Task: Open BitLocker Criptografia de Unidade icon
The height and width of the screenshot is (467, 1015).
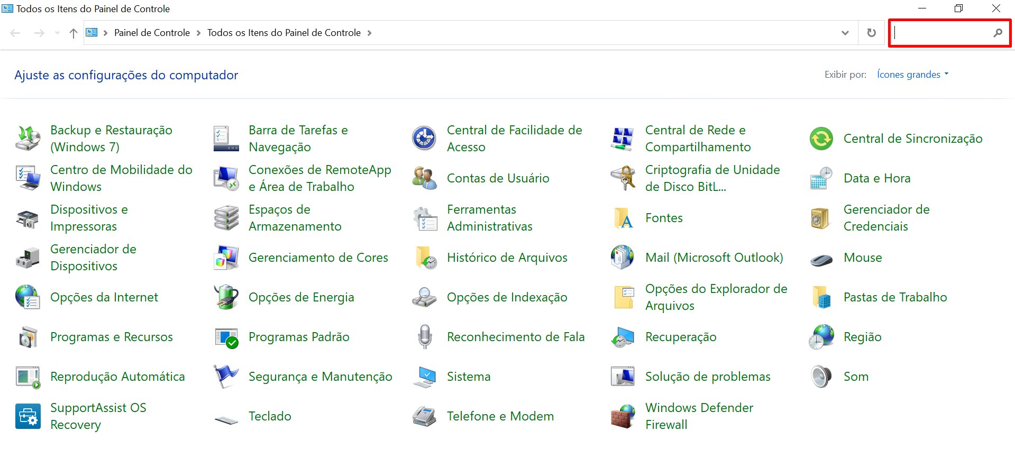Action: point(623,178)
